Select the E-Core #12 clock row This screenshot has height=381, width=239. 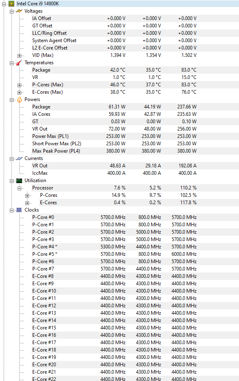click(x=135, y=305)
